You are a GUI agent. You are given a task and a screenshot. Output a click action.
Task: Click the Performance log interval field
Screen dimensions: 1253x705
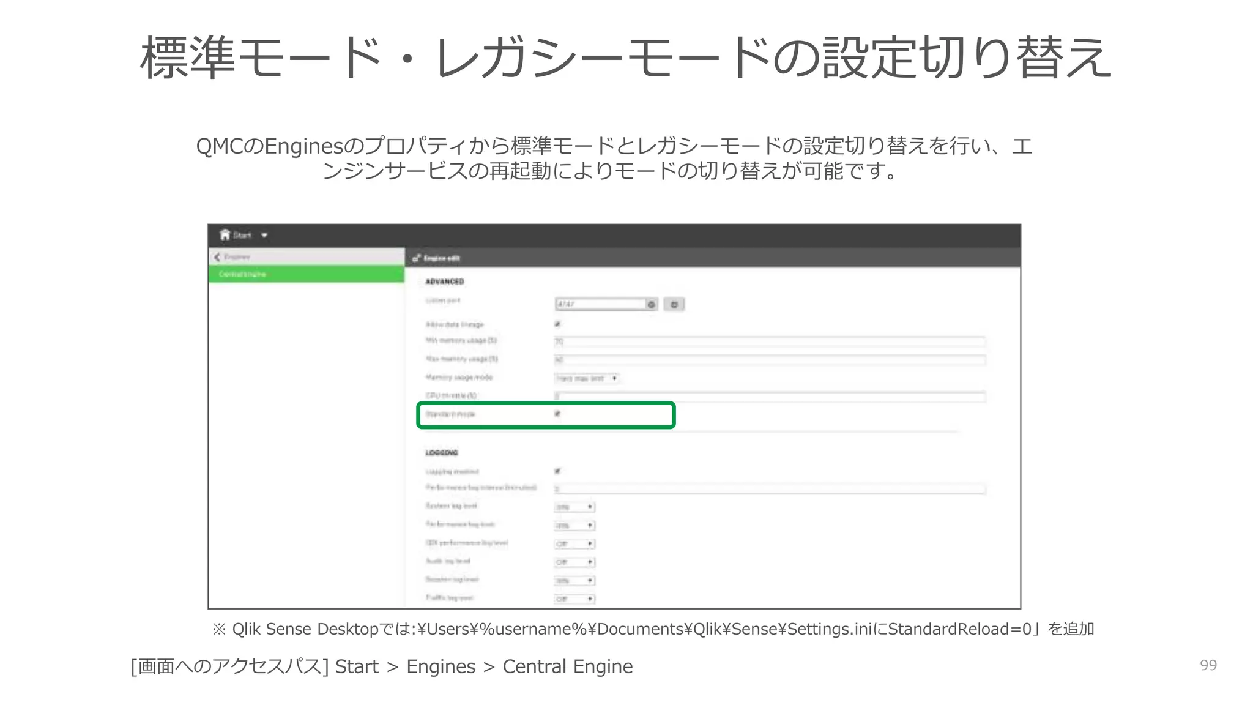(x=770, y=488)
